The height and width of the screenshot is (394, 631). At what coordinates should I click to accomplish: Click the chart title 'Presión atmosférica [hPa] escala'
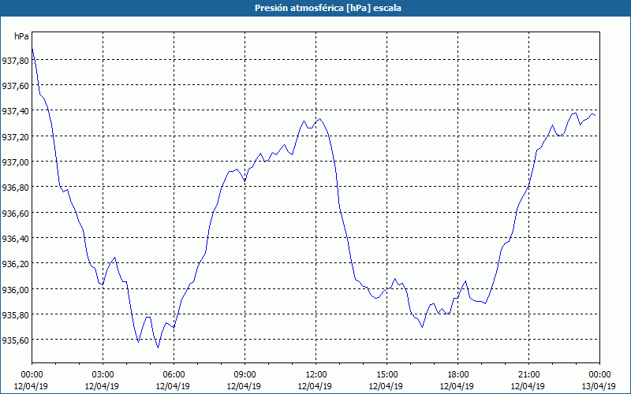coord(327,8)
